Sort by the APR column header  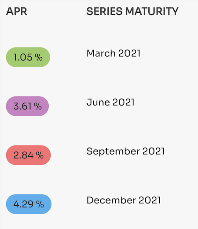[x=17, y=11]
